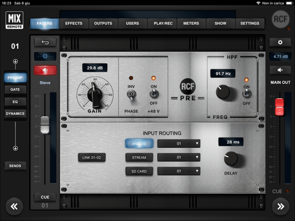295x221 pixels.
Task: Adjust the pan control of channel 01
Action: click(45, 56)
